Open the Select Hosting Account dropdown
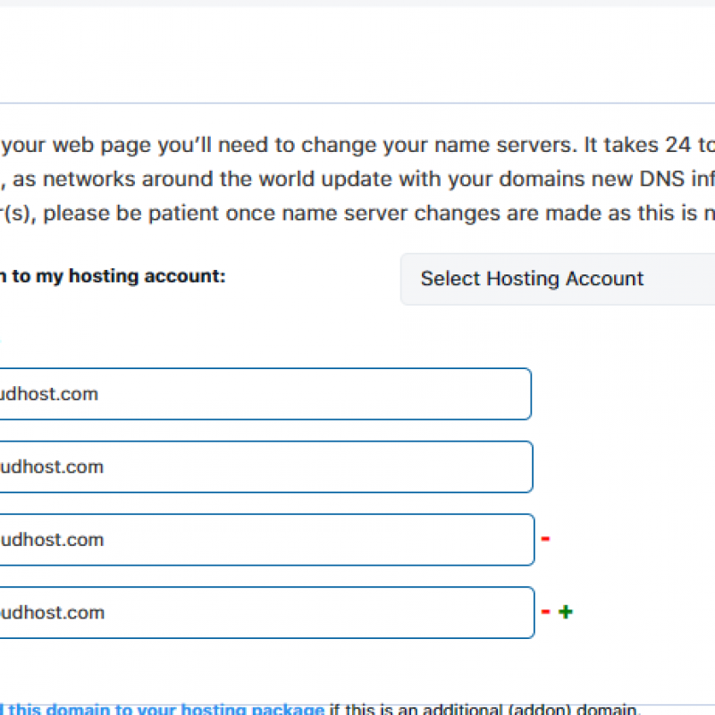715x715 pixels. (x=558, y=279)
